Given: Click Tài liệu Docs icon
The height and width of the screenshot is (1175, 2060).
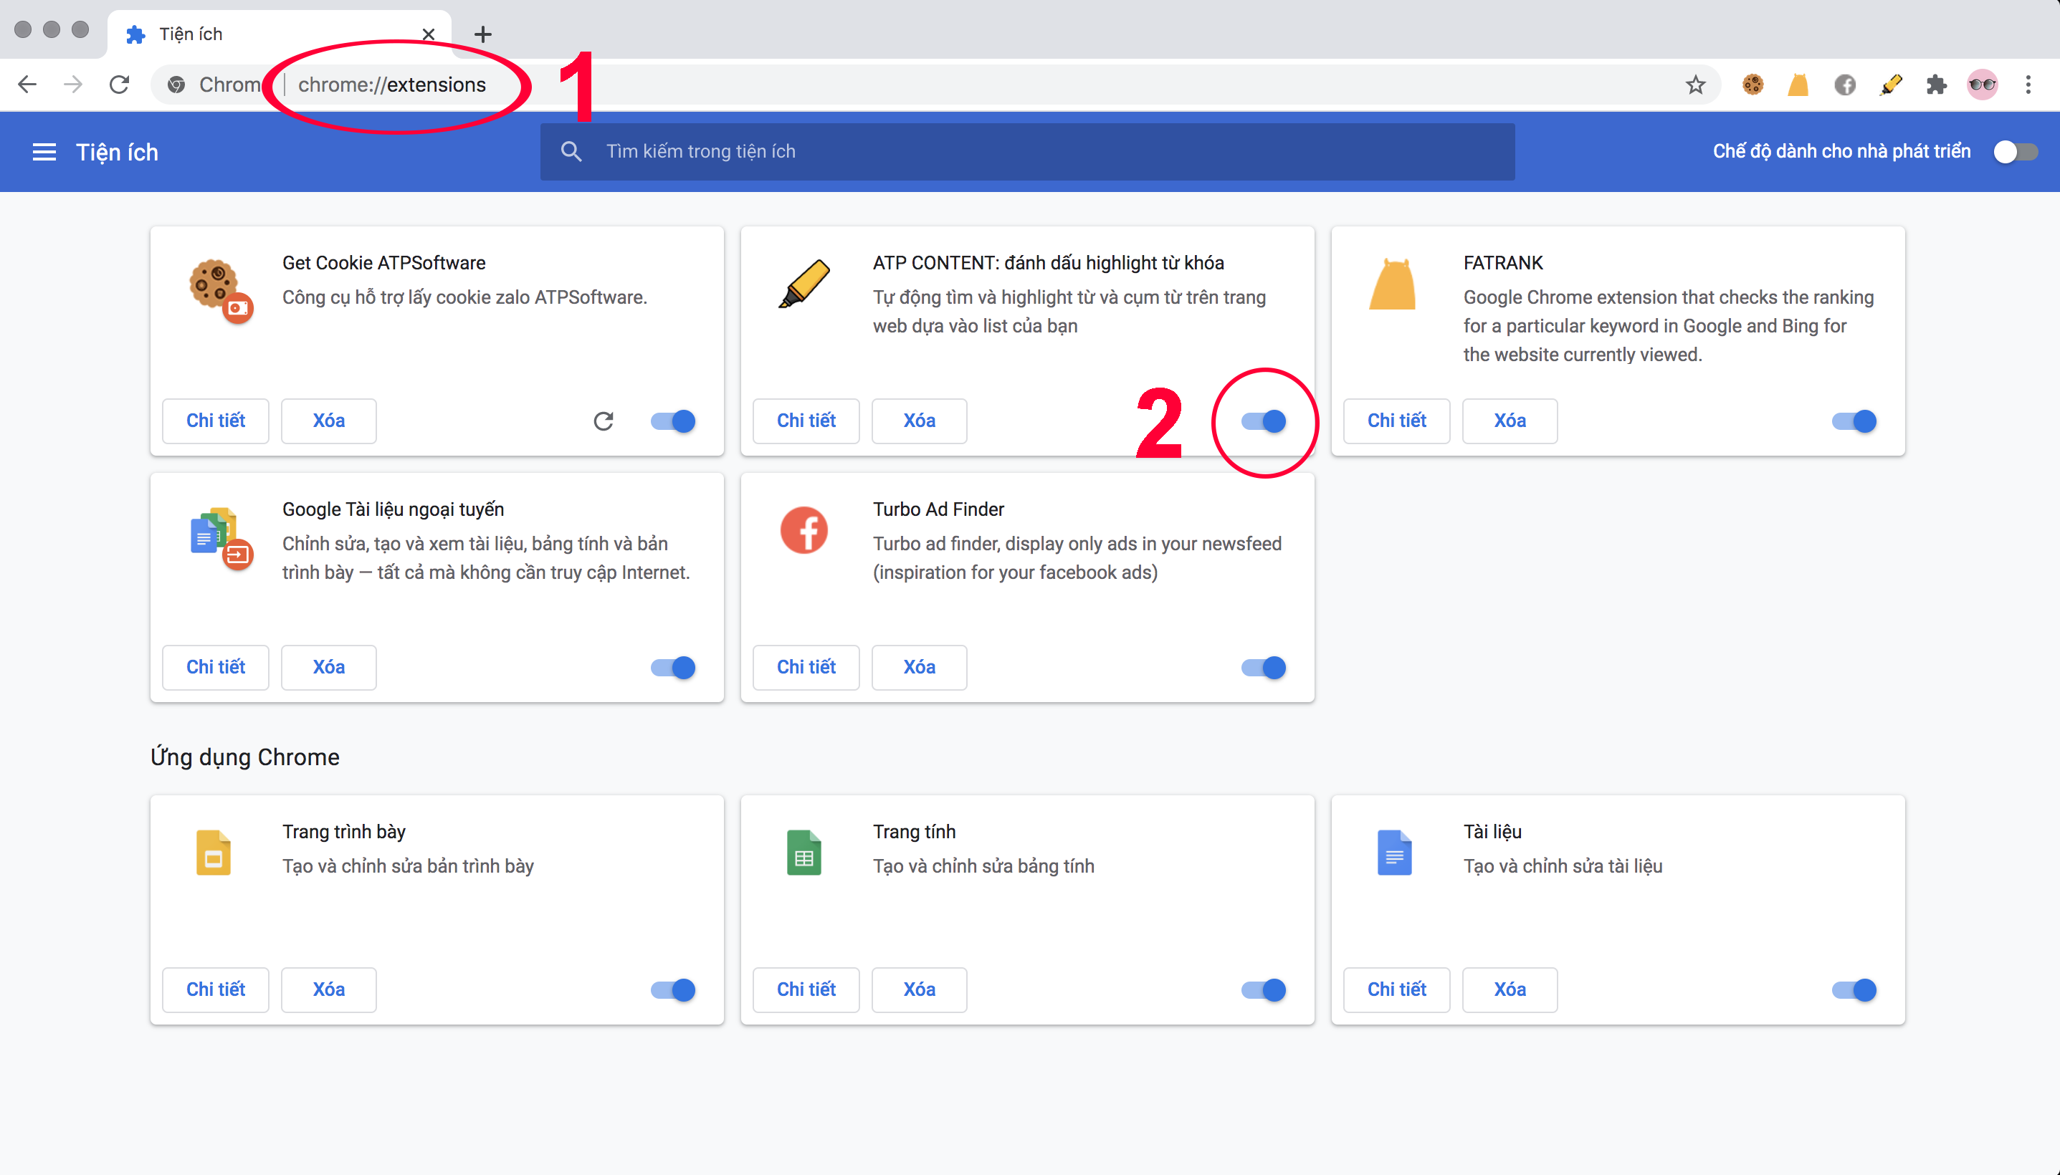Looking at the screenshot, I should click(1394, 852).
